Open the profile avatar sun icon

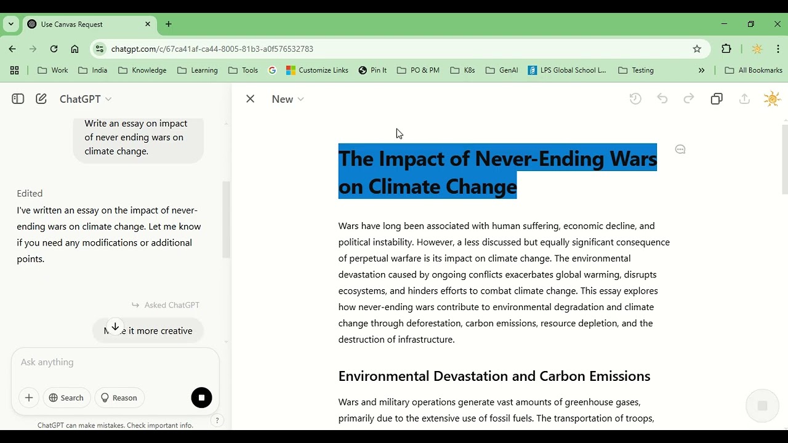point(772,98)
